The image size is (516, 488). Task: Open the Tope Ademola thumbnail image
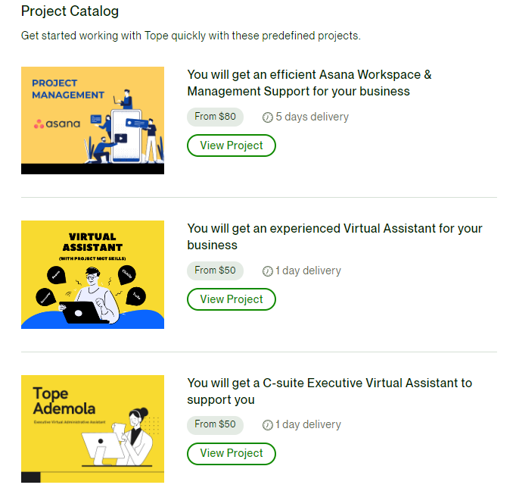pos(92,429)
